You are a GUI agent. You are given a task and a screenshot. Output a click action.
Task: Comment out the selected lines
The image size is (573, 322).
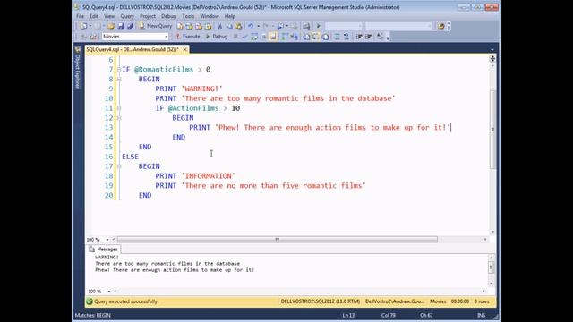(x=337, y=37)
